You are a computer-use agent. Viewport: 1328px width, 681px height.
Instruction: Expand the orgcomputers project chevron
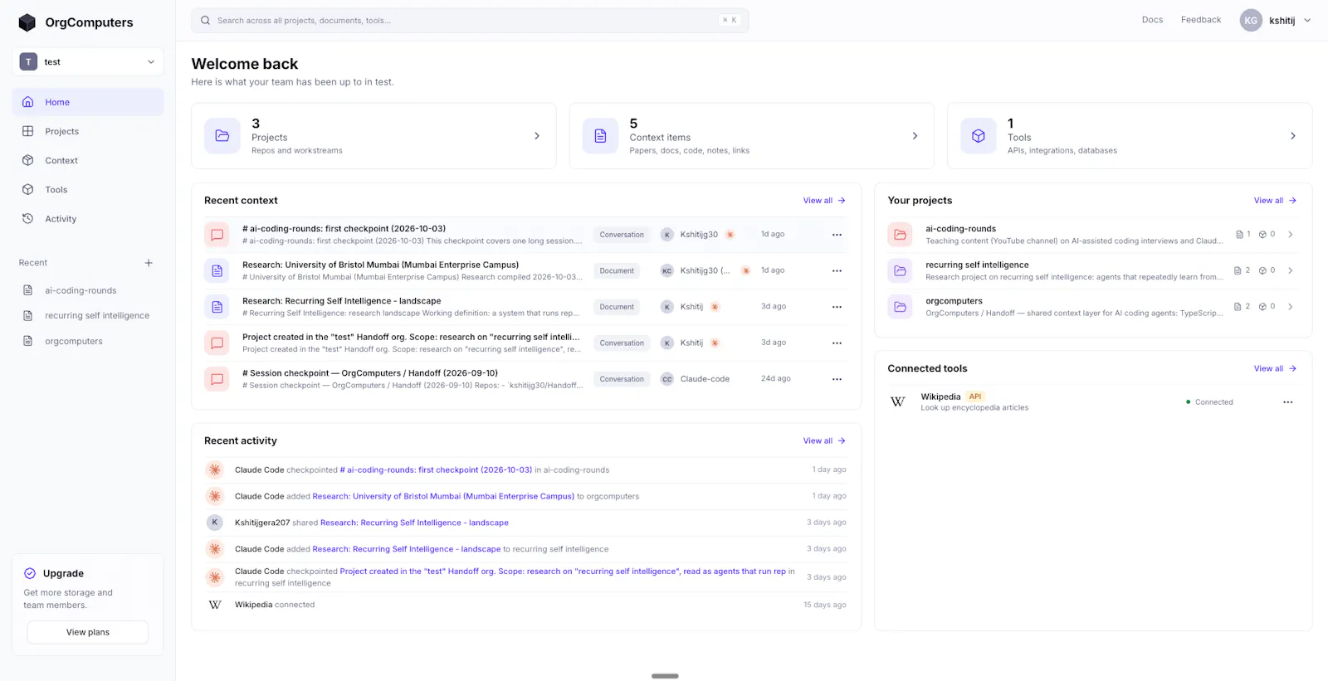pos(1290,307)
